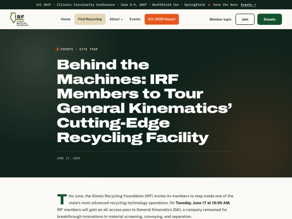Open the ICC 2026 Report button
292x219 pixels.
[162, 19]
